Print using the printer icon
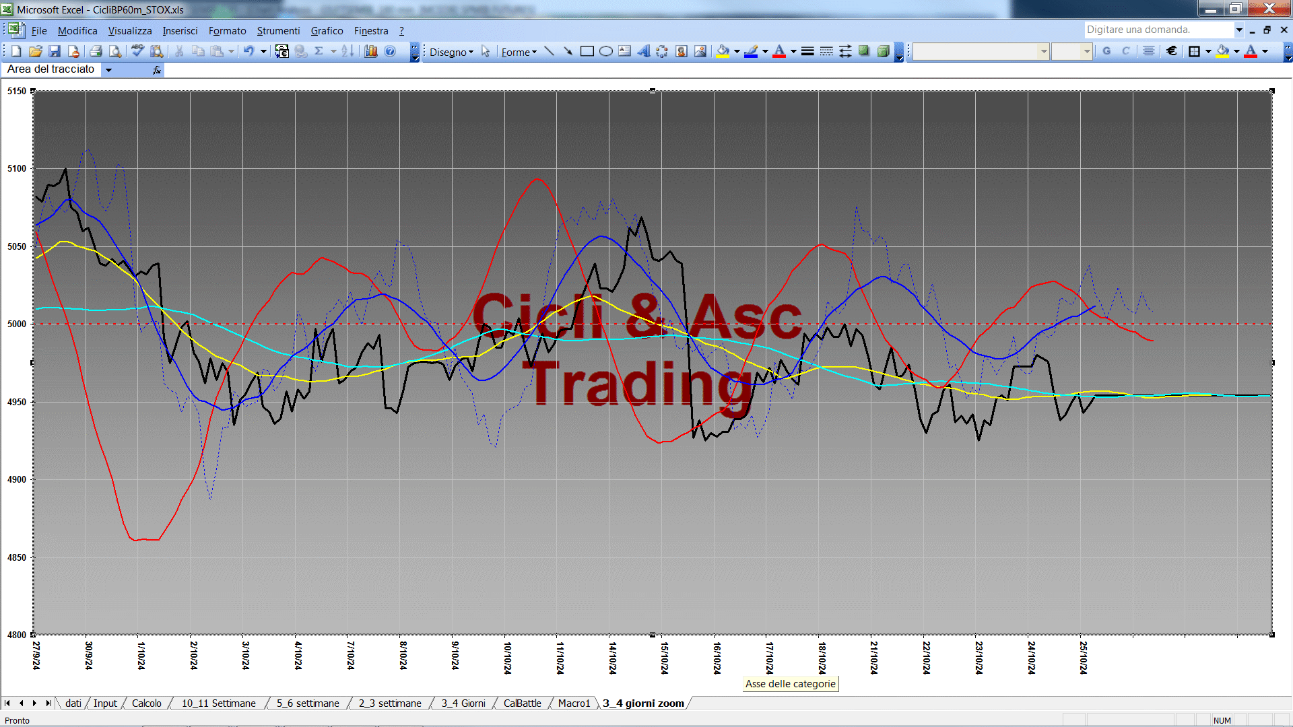This screenshot has height=727, width=1293. point(96,51)
